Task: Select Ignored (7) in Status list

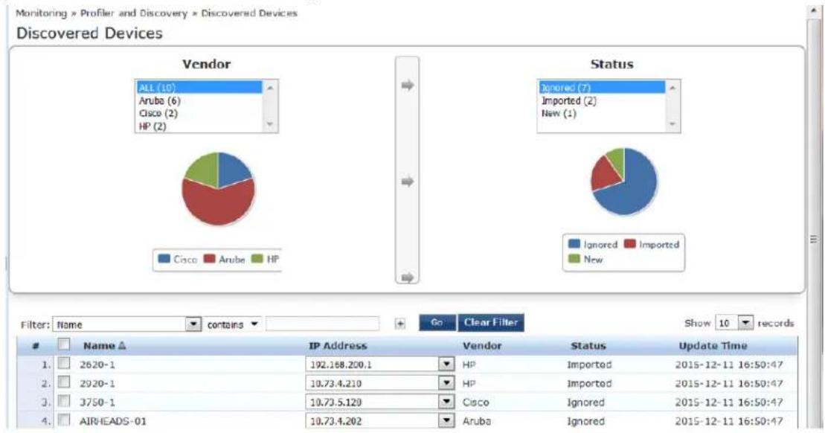Action: tap(601, 87)
